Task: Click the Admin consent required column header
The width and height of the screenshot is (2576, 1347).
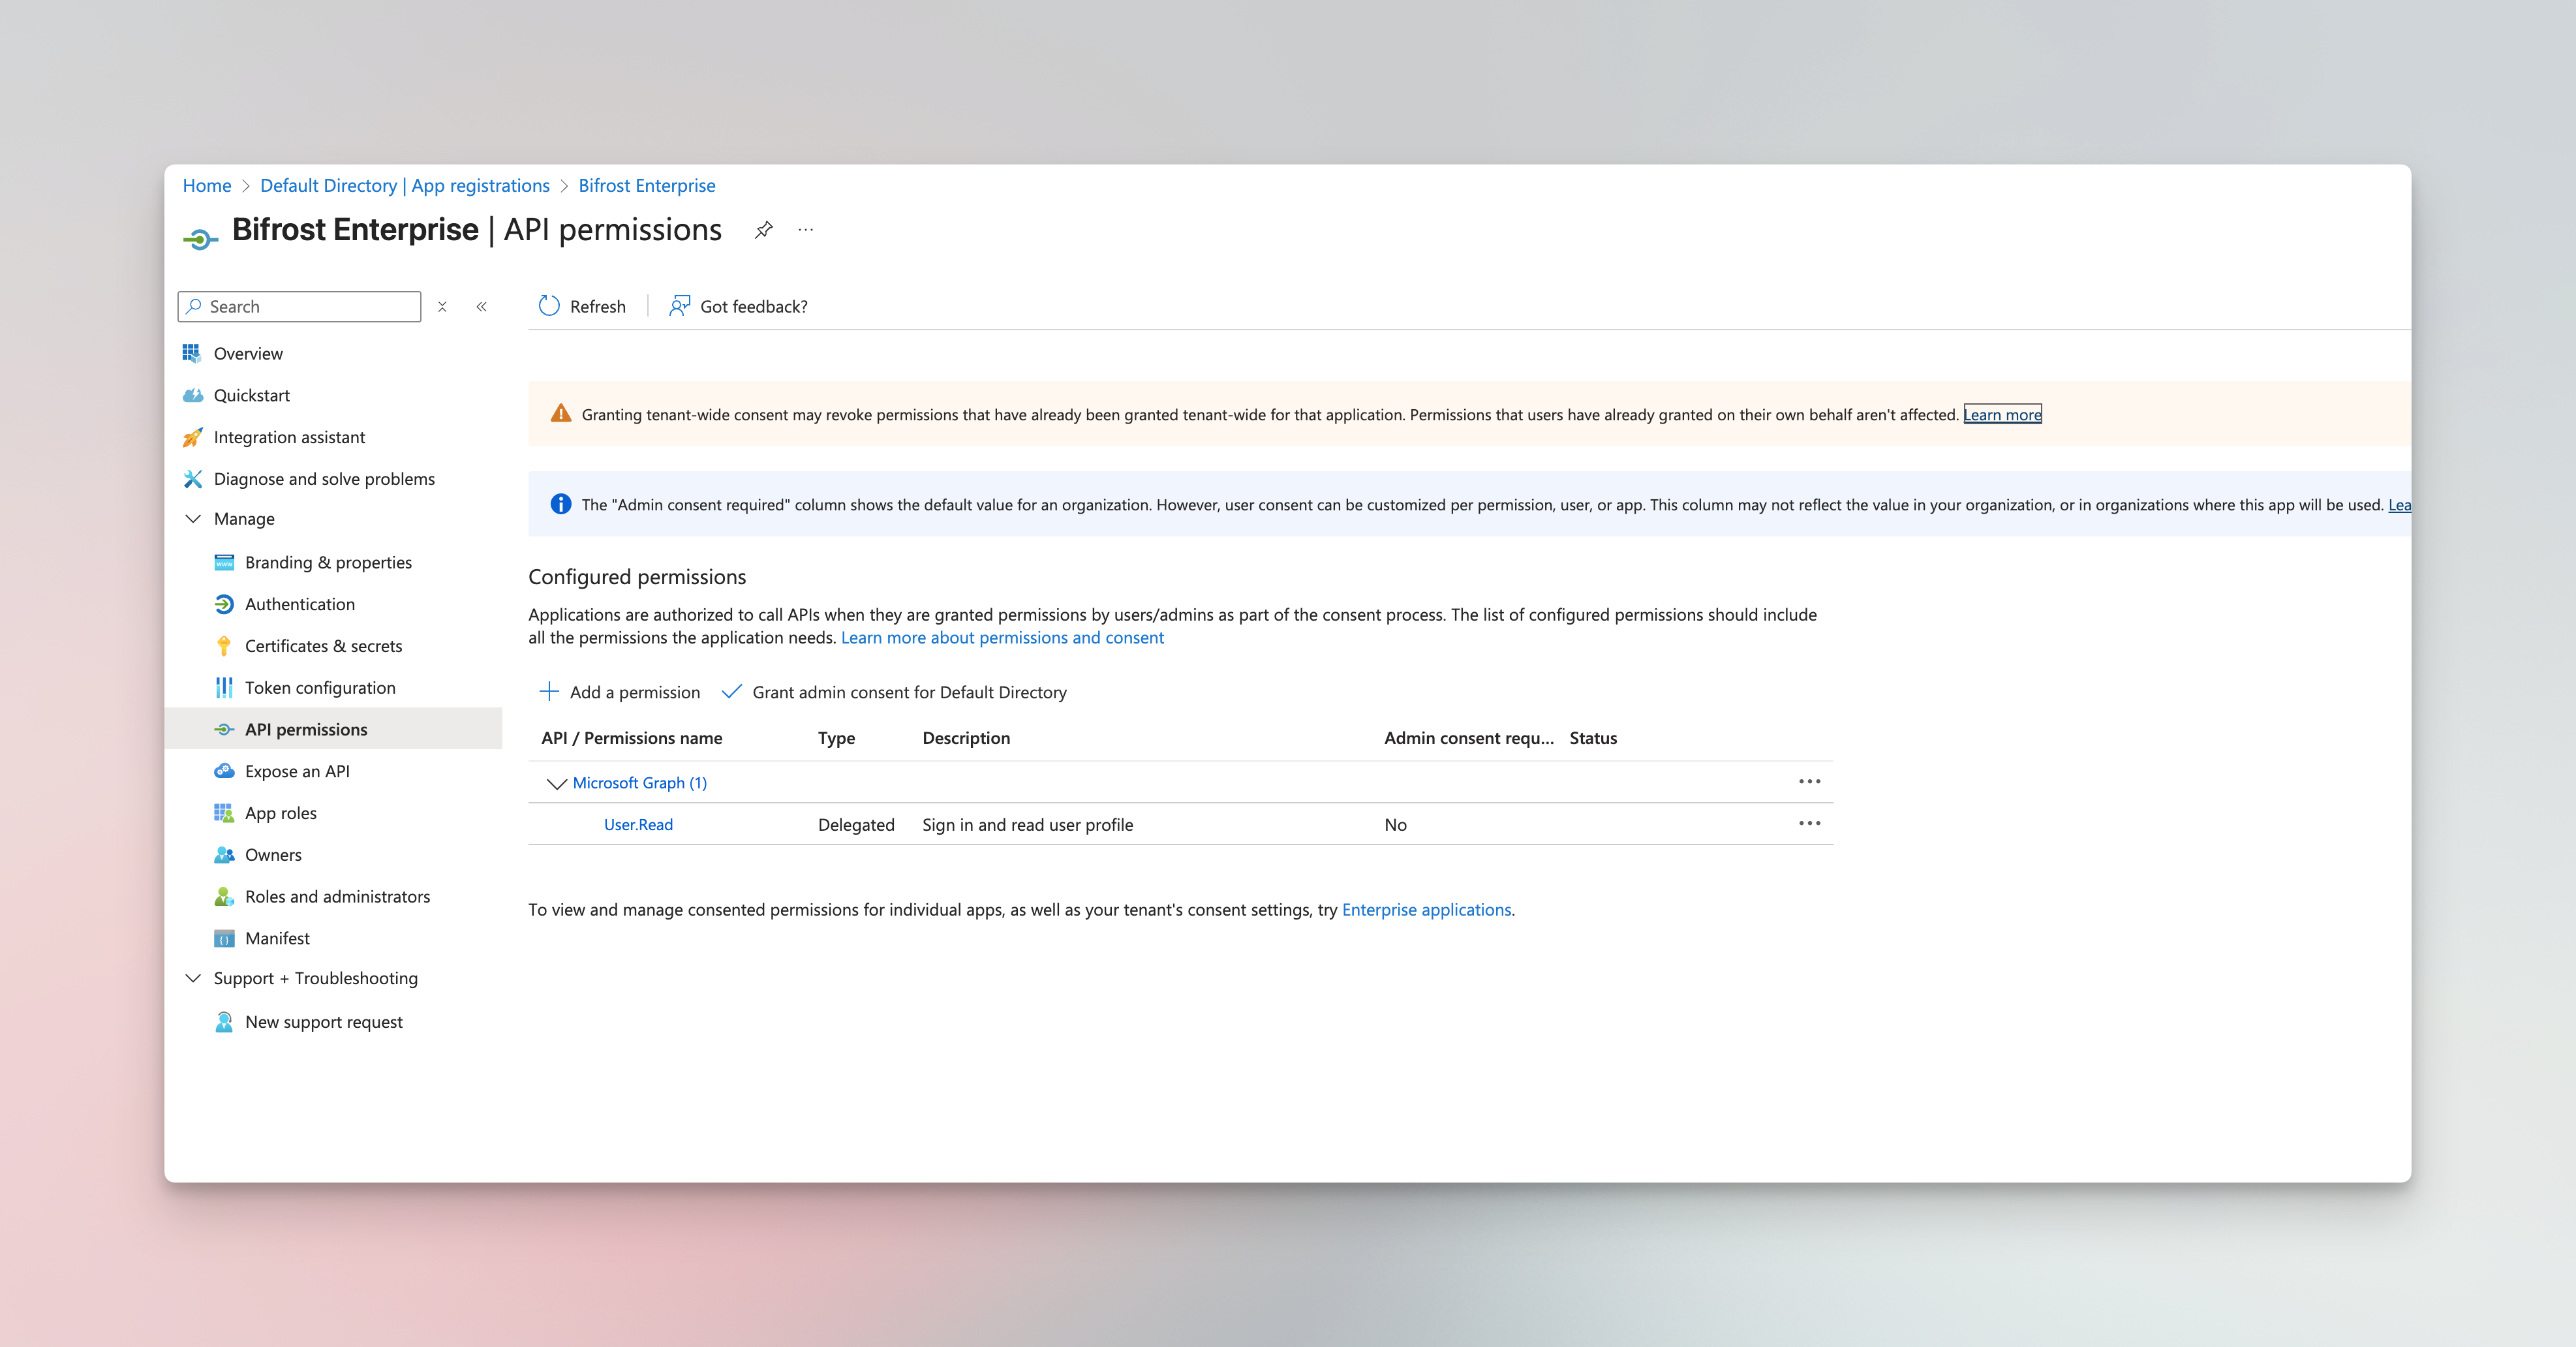Action: point(1469,738)
